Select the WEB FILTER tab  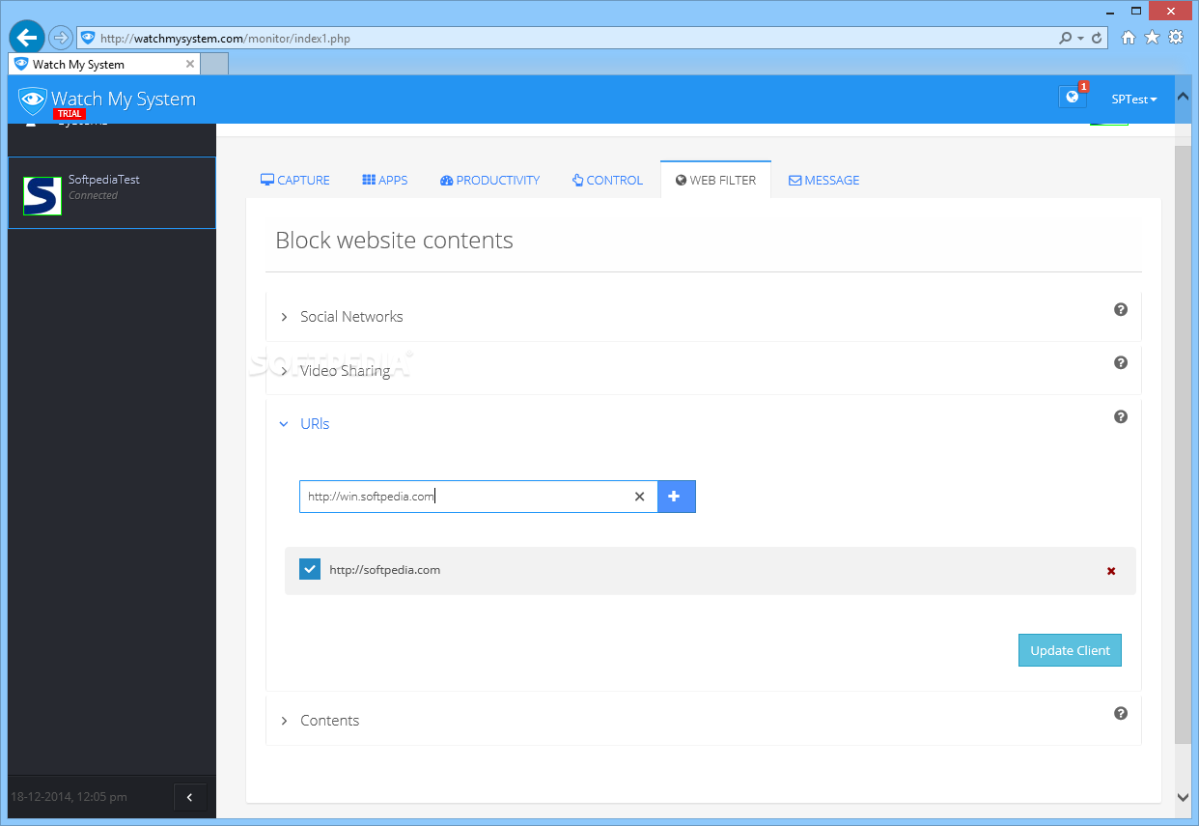[715, 180]
